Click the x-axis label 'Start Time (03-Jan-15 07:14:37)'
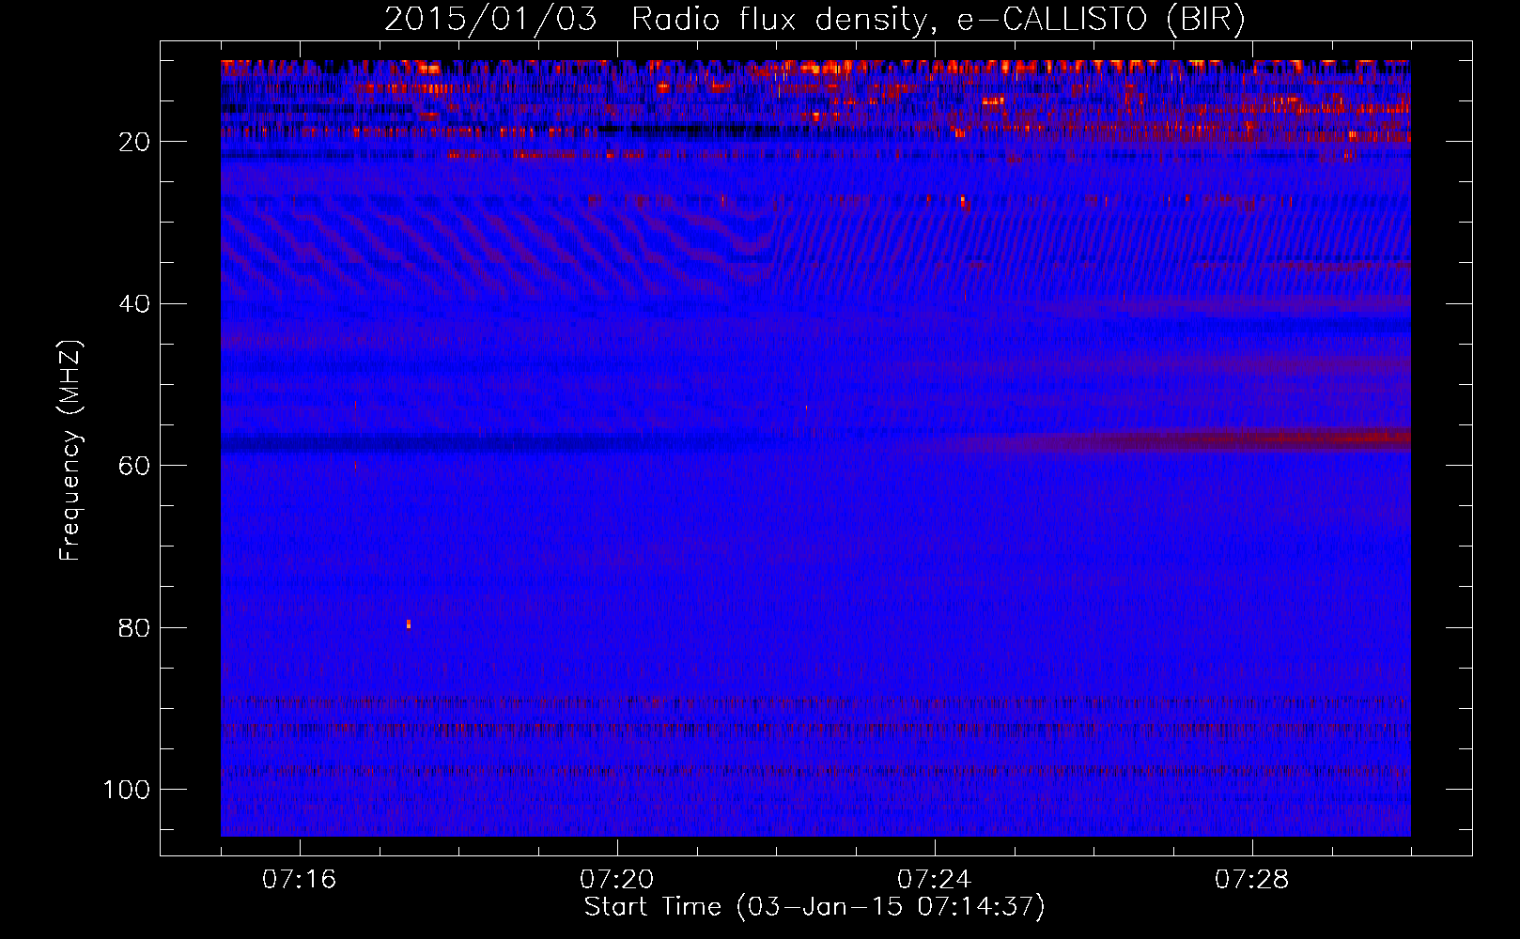This screenshot has height=939, width=1520. click(x=814, y=907)
